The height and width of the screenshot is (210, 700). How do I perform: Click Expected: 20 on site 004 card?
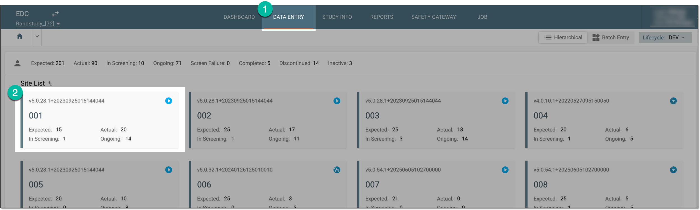550,130
